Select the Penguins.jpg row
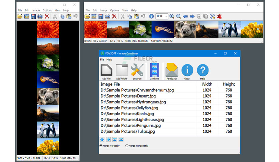Viewport: 279px width, 162px height. point(170,126)
